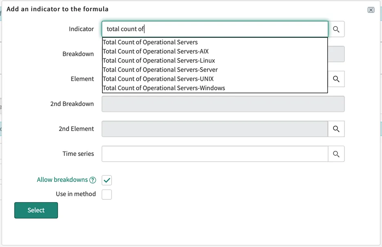This screenshot has width=382, height=247.
Task: Focus the Indicator text input field
Action: click(x=215, y=29)
